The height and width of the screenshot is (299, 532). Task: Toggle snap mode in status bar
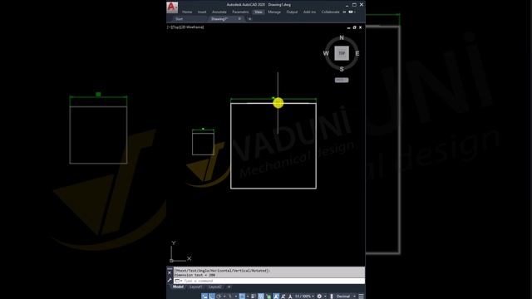click(x=212, y=297)
